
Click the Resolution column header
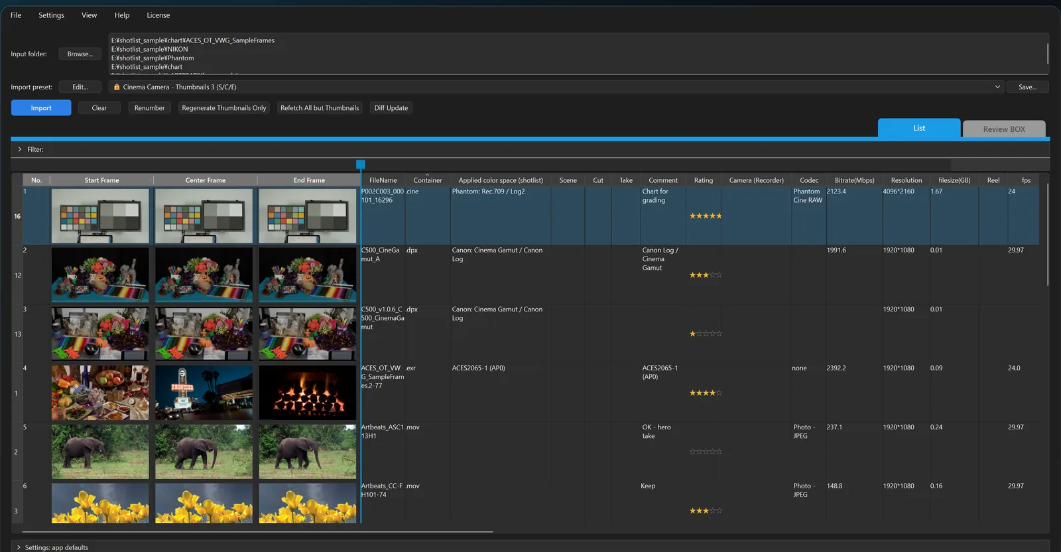(x=906, y=180)
